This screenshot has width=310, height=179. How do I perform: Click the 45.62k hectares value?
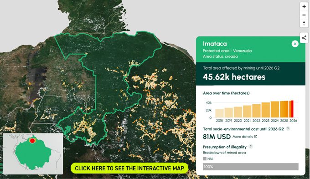tap(234, 77)
